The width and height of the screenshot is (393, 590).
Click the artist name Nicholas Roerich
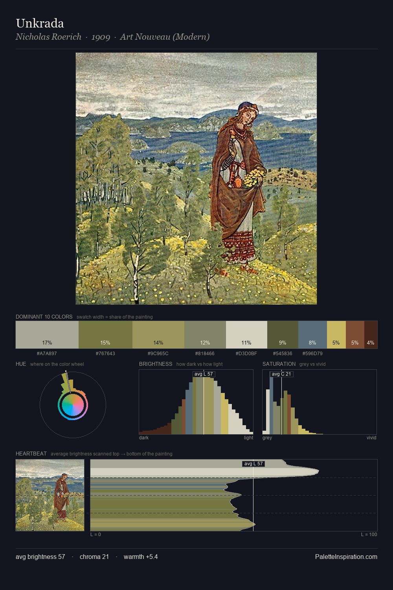click(x=48, y=37)
